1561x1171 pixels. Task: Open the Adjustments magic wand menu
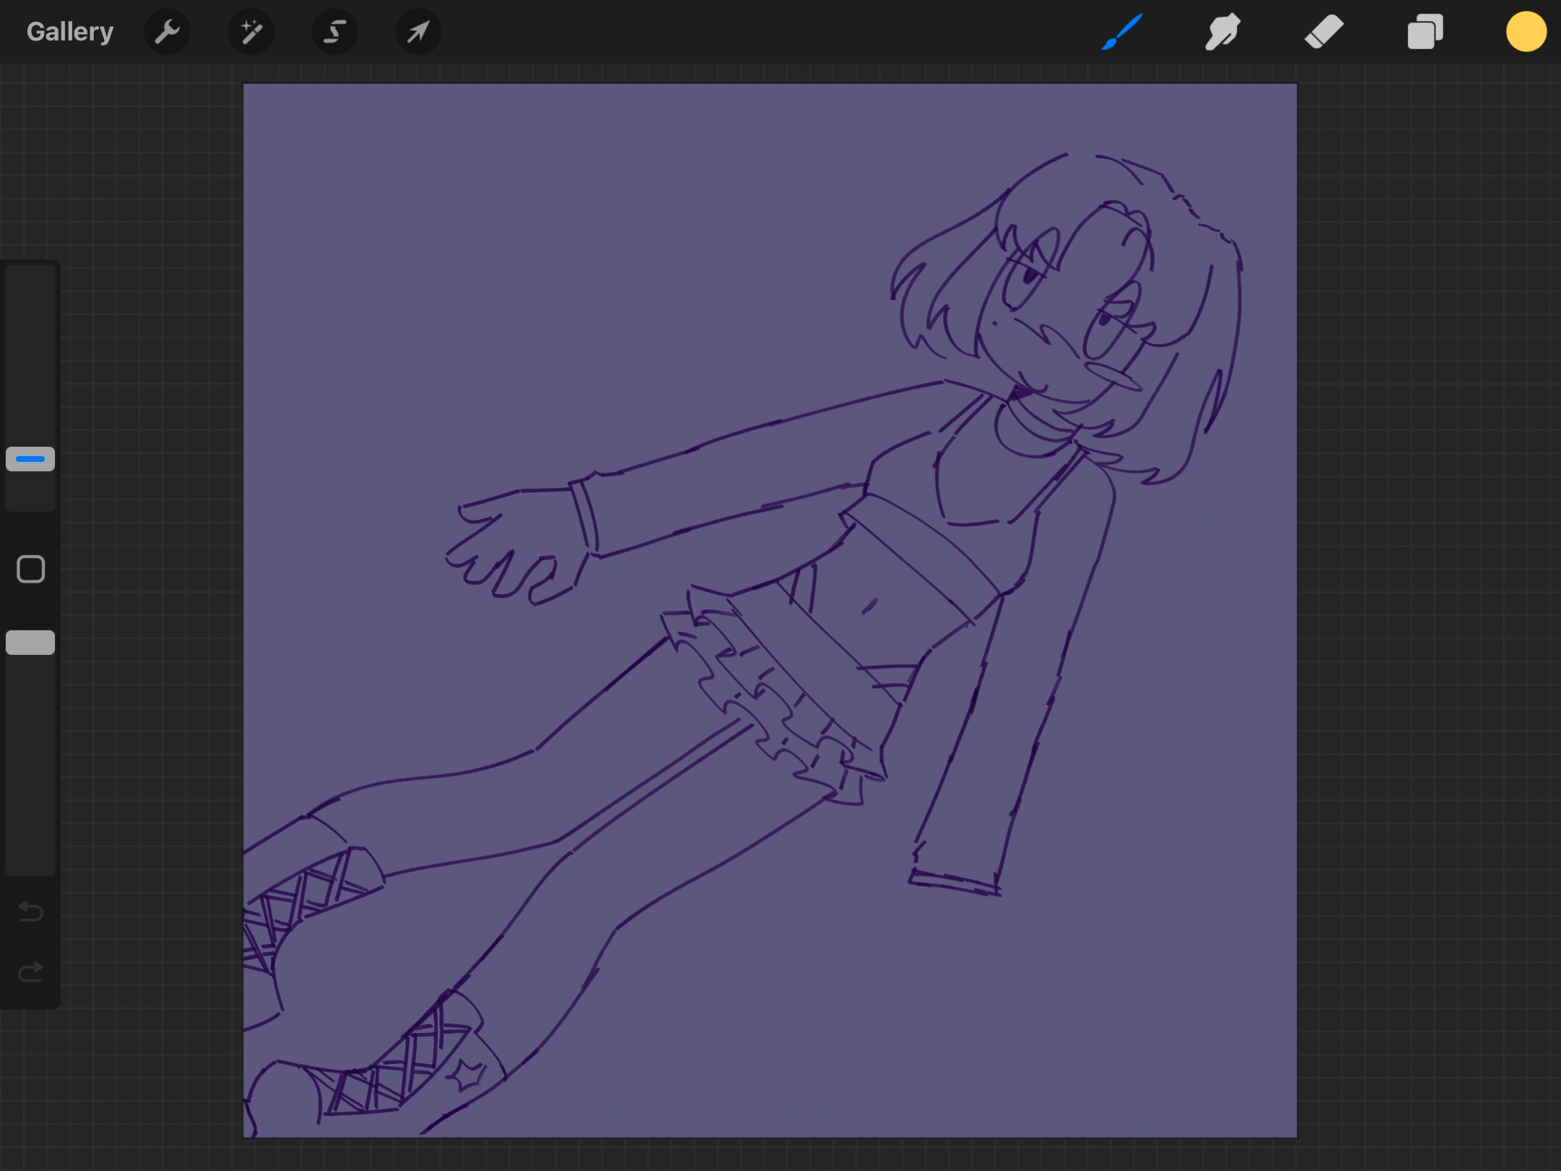pyautogui.click(x=251, y=32)
